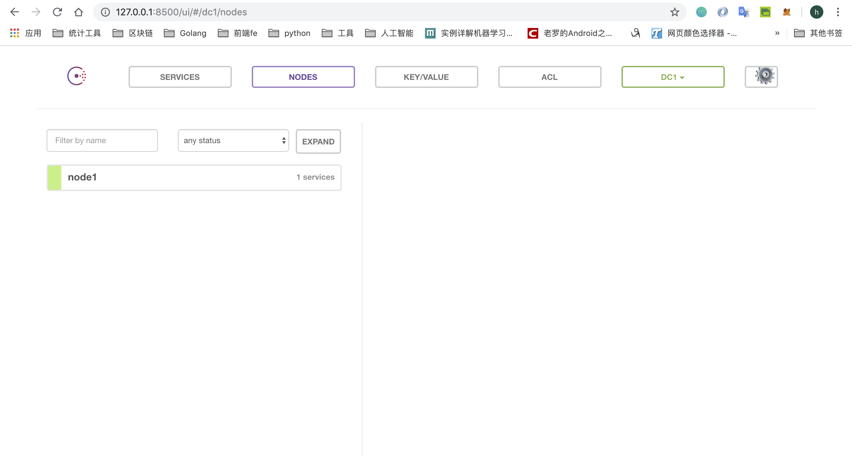Switch to the Key/Value tab

pyautogui.click(x=426, y=77)
